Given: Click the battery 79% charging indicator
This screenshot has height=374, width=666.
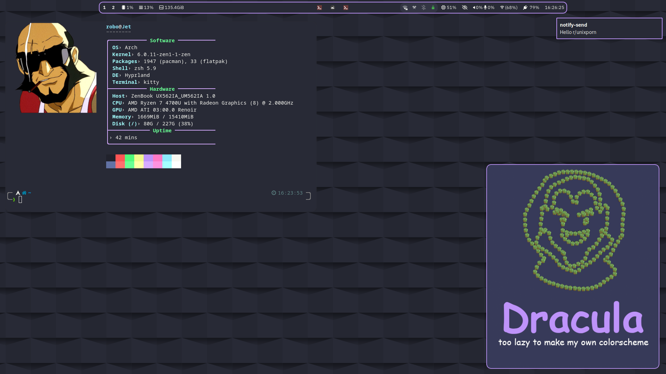Looking at the screenshot, I should coord(531,8).
